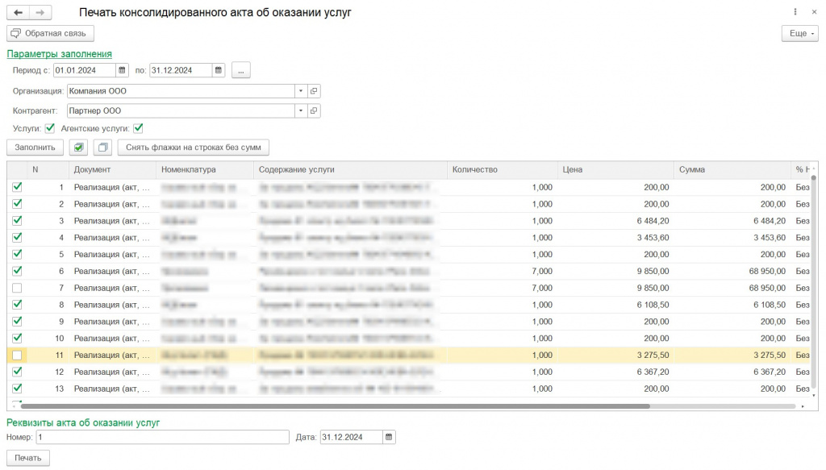Click the Обратная связь feedback button
826x470 pixels.
click(x=50, y=33)
